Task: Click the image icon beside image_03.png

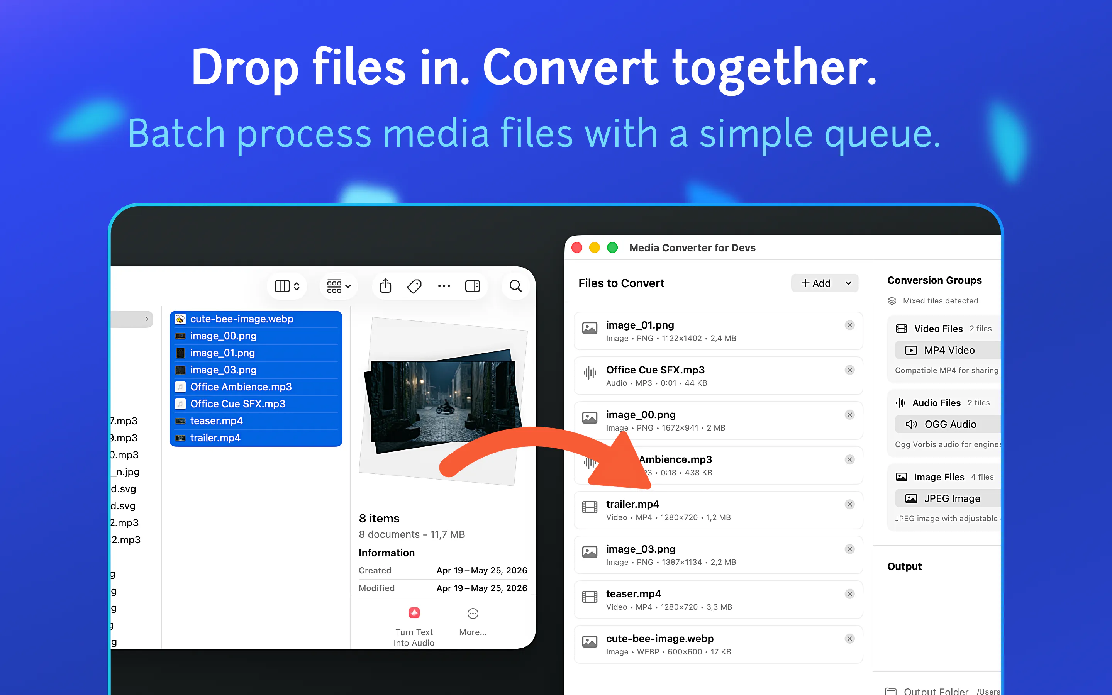Action: (590, 552)
